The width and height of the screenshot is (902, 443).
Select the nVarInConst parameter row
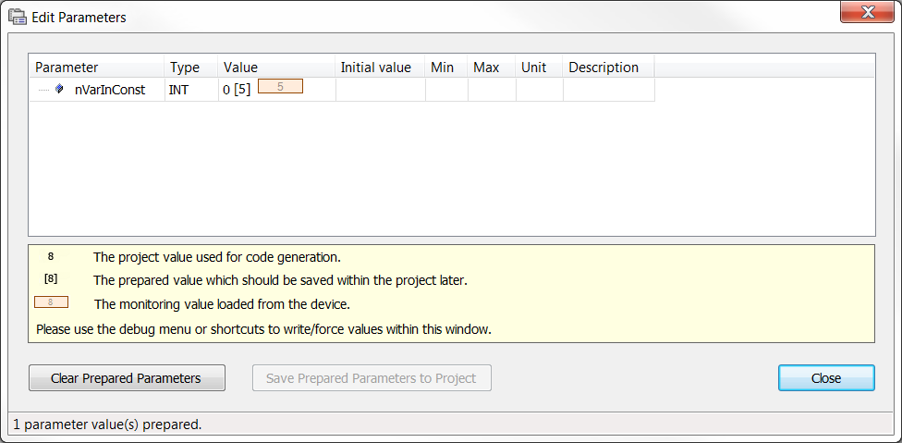pos(342,90)
